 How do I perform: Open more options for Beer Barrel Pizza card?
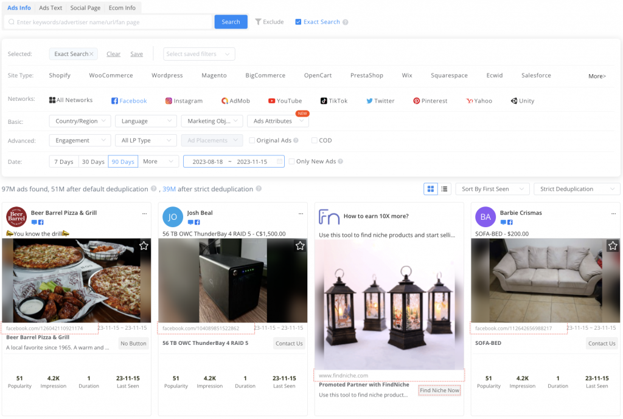[145, 214]
